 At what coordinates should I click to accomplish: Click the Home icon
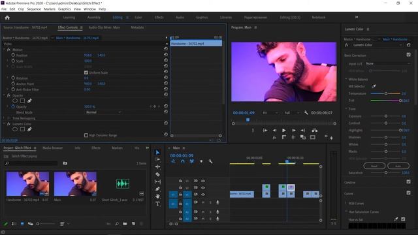coord(7,18)
